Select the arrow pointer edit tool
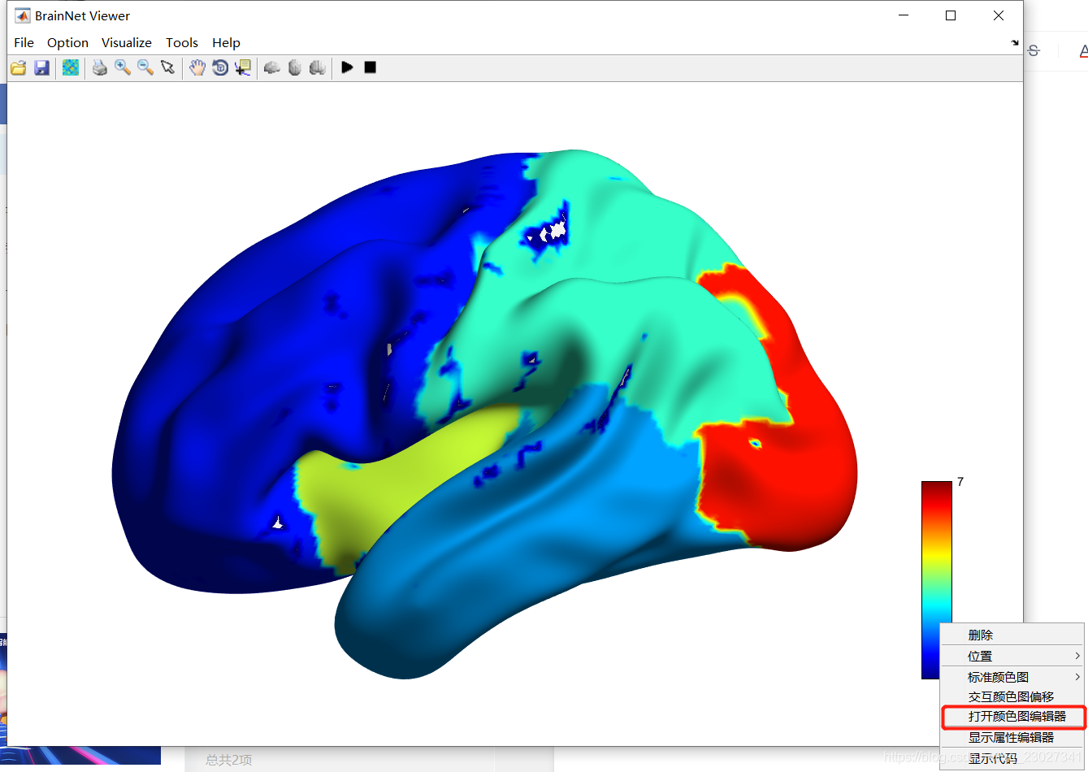 coord(168,67)
